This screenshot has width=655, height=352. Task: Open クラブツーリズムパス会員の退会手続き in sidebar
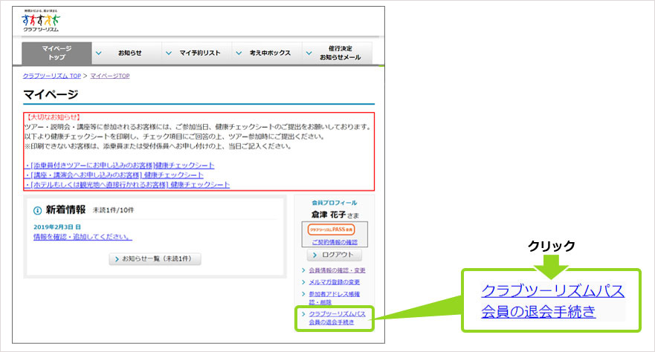click(x=337, y=319)
